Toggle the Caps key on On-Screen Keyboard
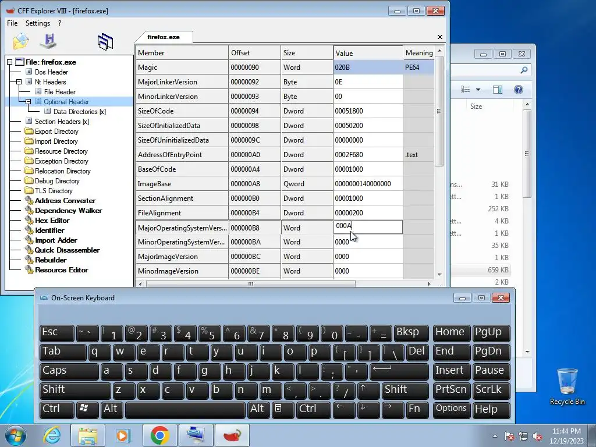 [69, 371]
